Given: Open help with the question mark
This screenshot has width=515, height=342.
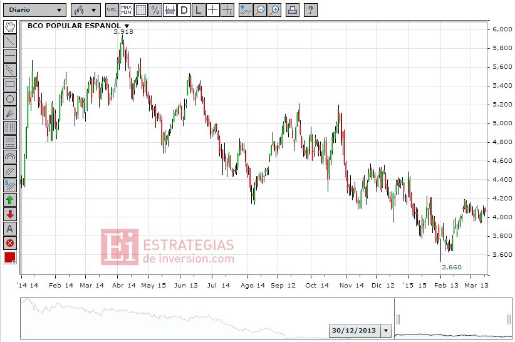Looking at the screenshot, I should pyautogui.click(x=310, y=10).
